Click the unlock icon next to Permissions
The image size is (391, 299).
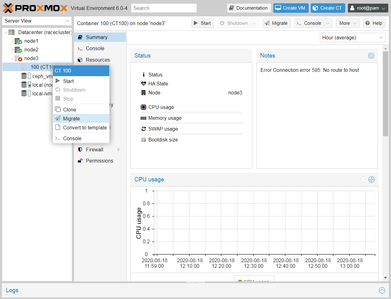80,161
